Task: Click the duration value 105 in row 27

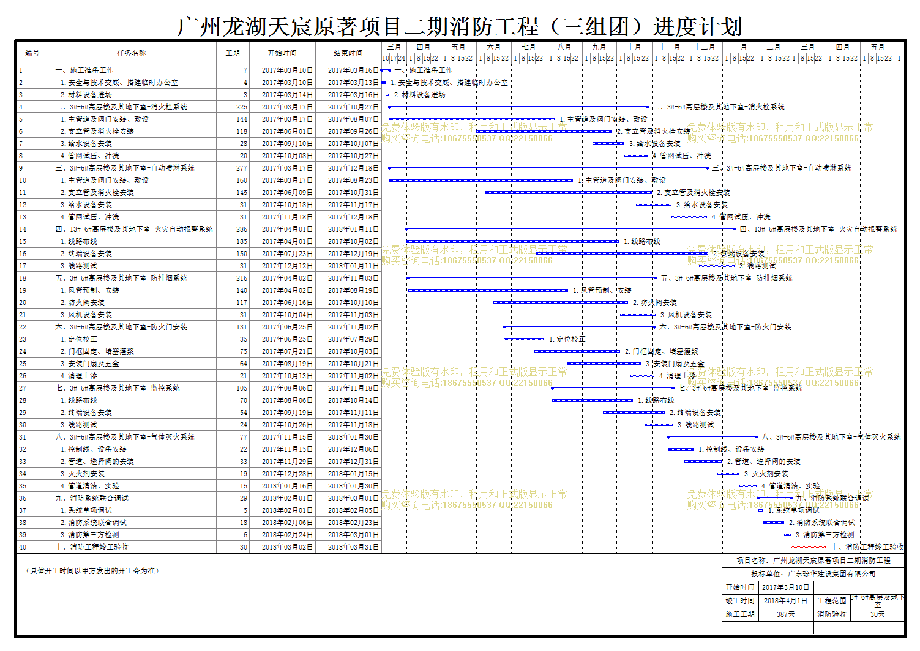Action: (x=242, y=388)
